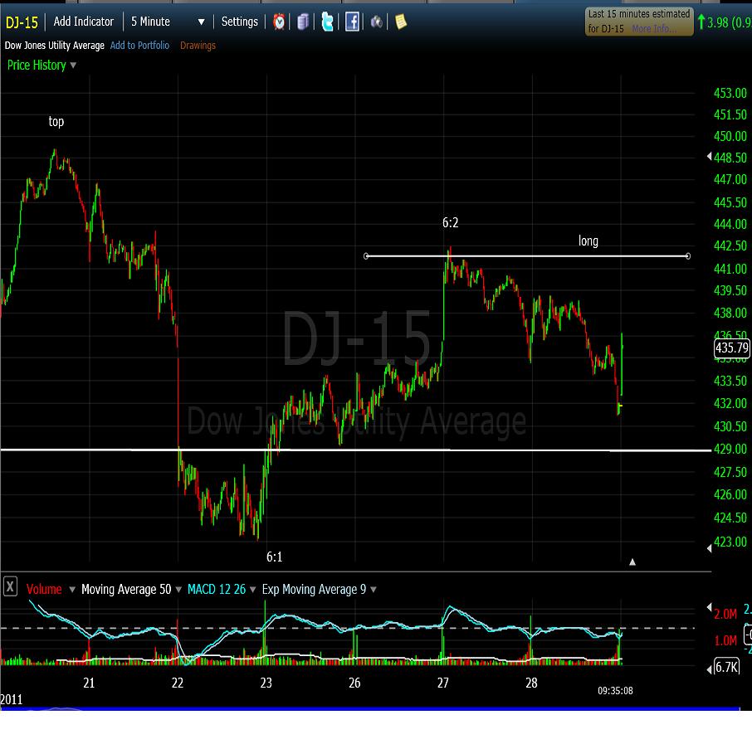Click the stacked documents copy icon
Image resolution: width=752 pixels, height=744 pixels.
tap(303, 22)
